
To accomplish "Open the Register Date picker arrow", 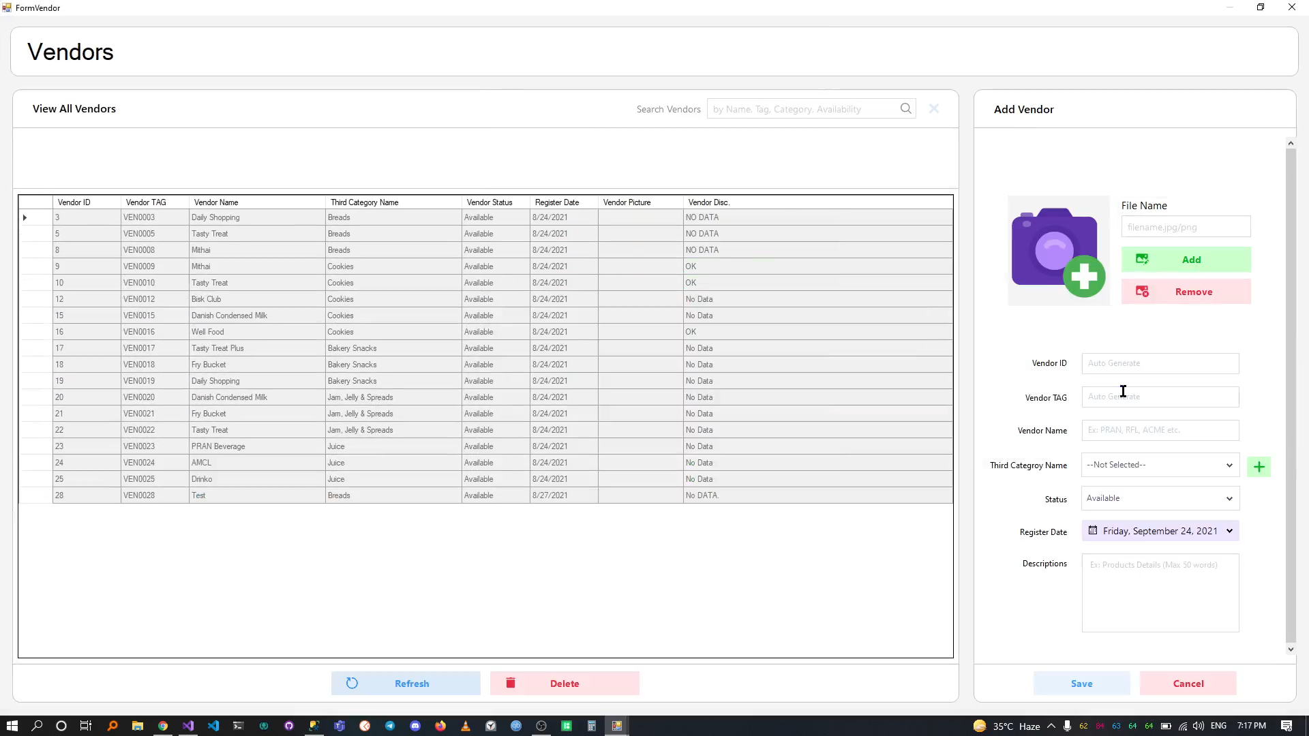I will 1229,531.
